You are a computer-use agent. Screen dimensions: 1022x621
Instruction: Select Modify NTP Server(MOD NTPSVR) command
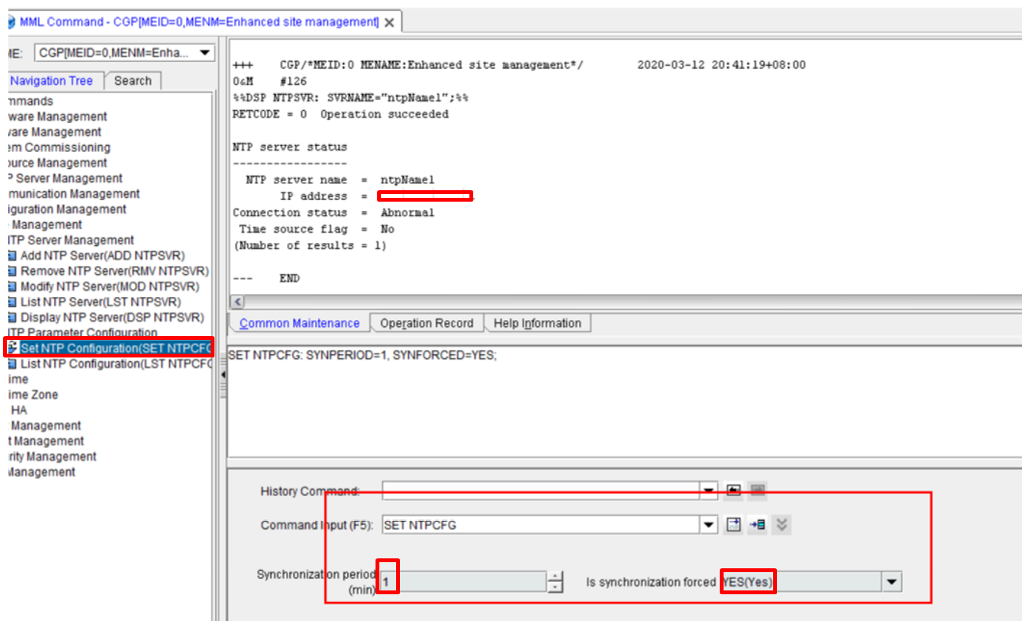point(110,286)
